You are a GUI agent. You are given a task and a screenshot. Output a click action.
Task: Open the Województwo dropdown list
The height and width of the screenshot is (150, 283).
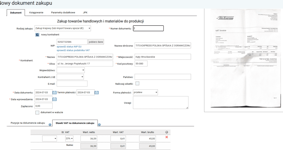point(71,70)
